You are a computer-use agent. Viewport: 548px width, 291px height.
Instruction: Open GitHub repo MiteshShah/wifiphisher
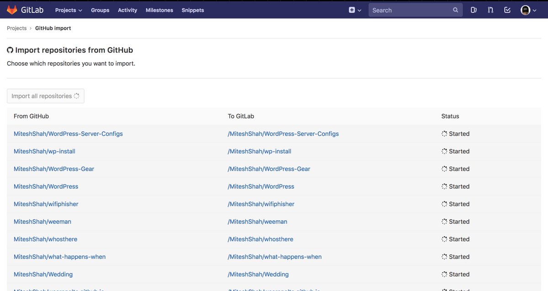click(x=46, y=204)
